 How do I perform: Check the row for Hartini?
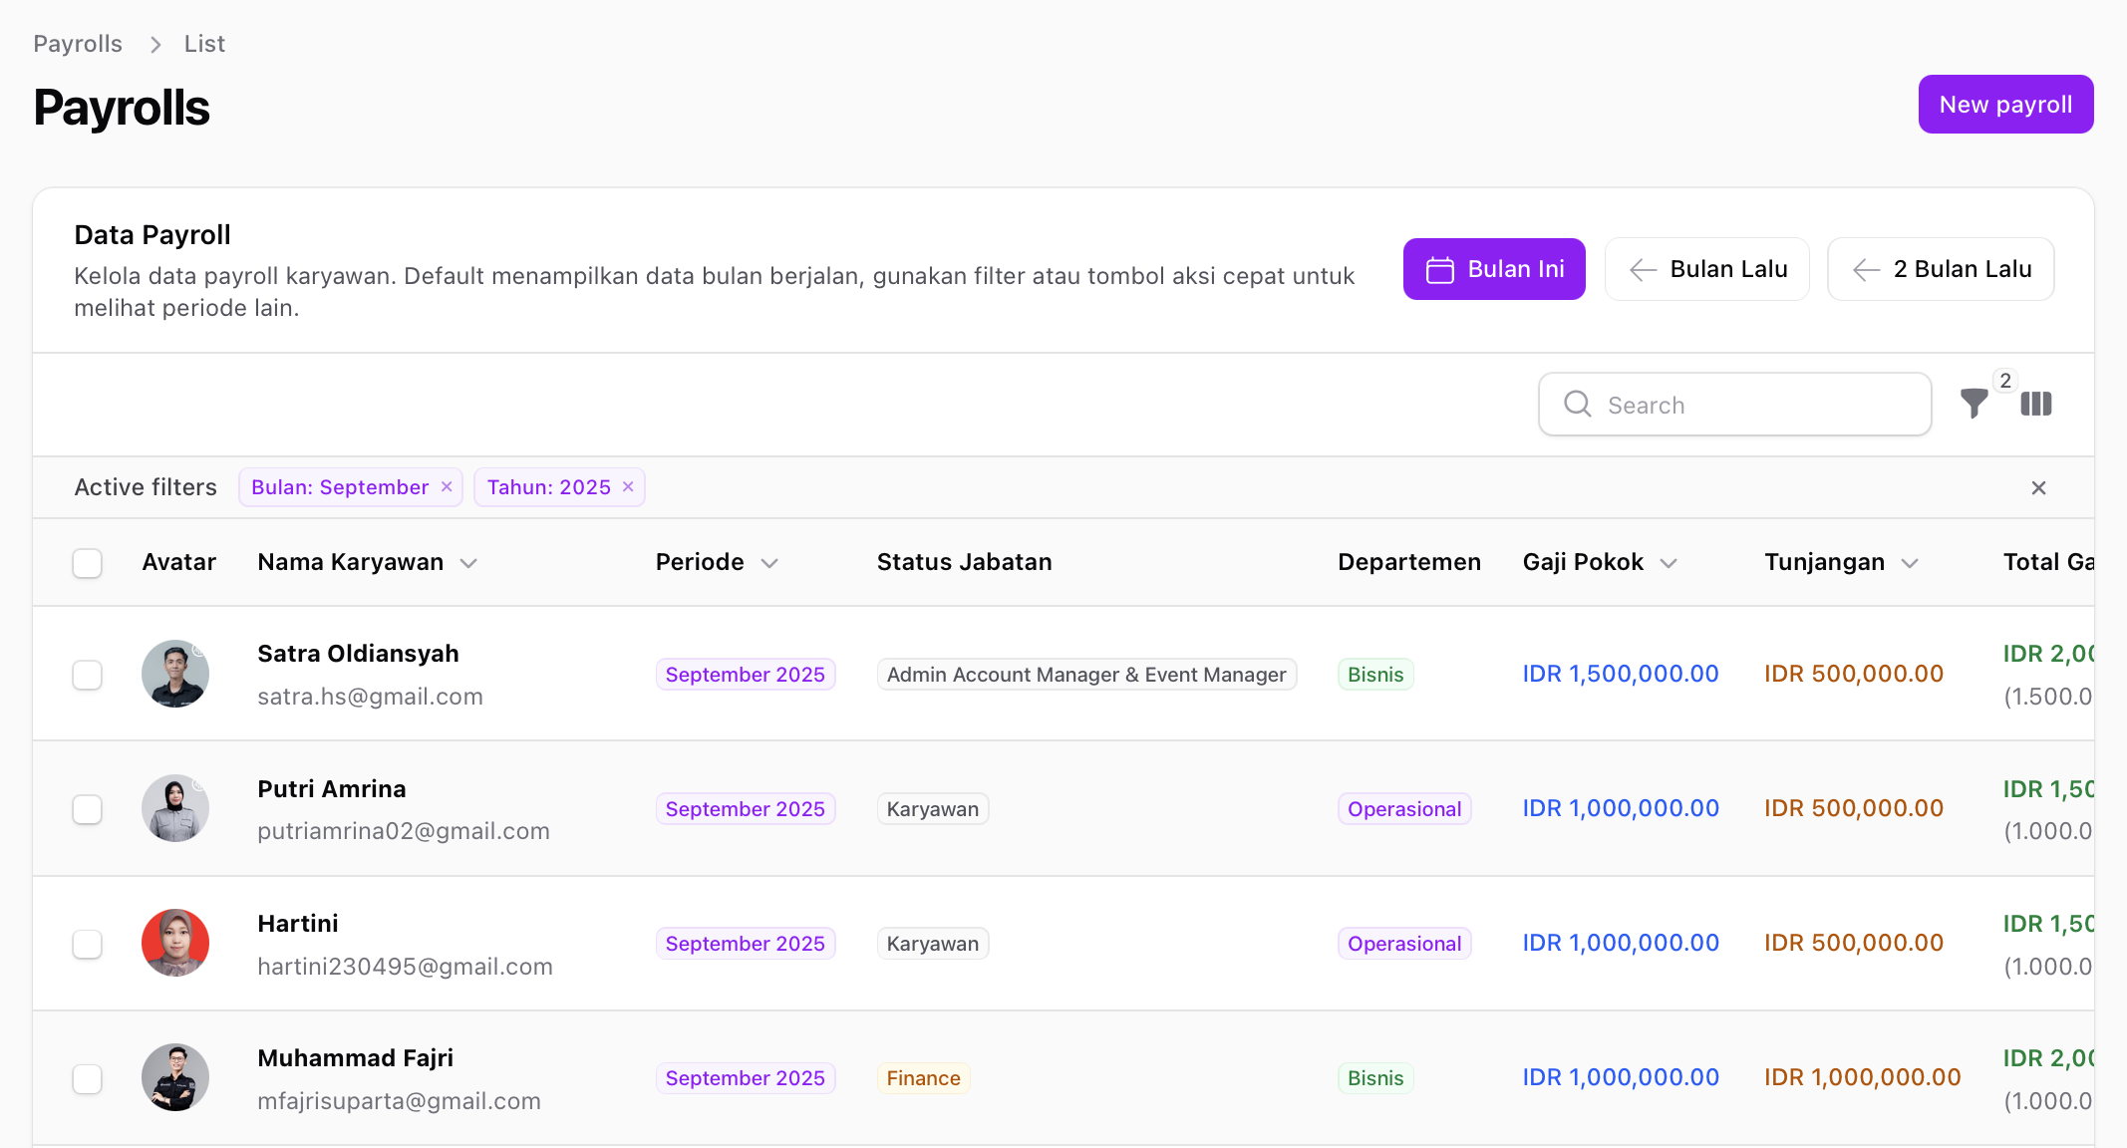(x=88, y=944)
